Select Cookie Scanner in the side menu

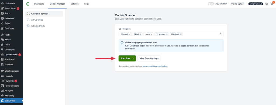pos(44,14)
